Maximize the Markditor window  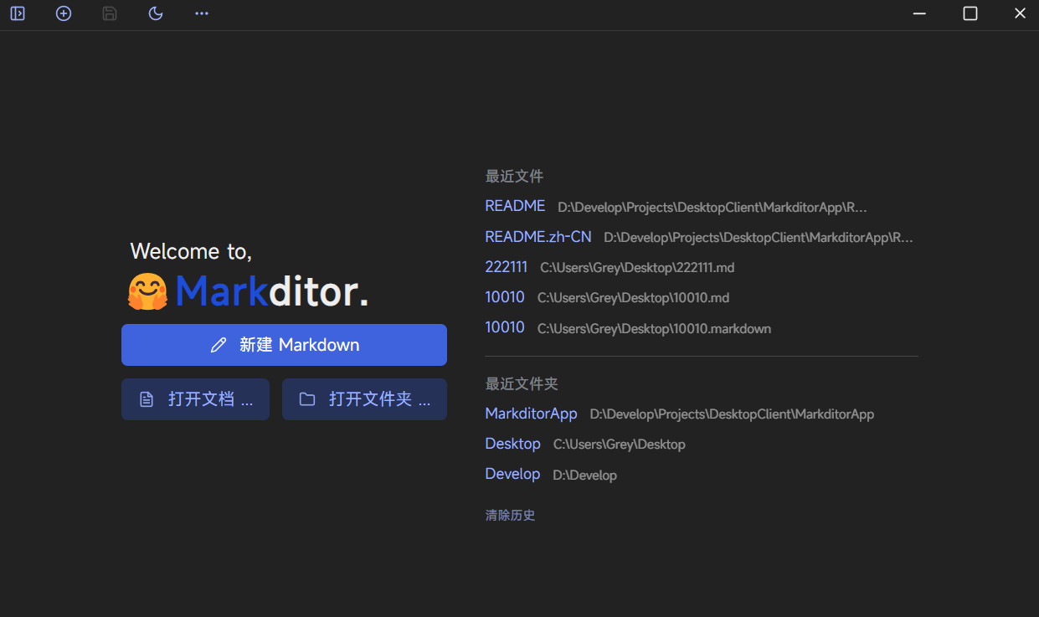[x=970, y=13]
